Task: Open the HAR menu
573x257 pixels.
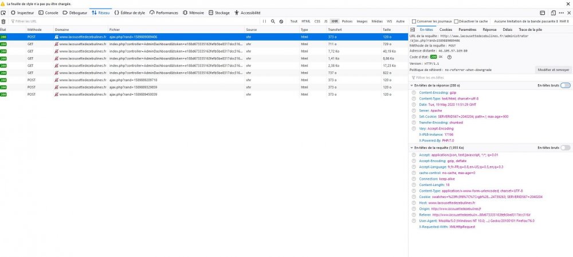Action: [x=566, y=22]
